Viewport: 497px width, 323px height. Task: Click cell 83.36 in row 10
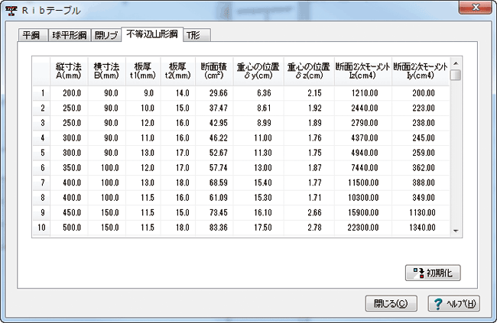tap(214, 228)
